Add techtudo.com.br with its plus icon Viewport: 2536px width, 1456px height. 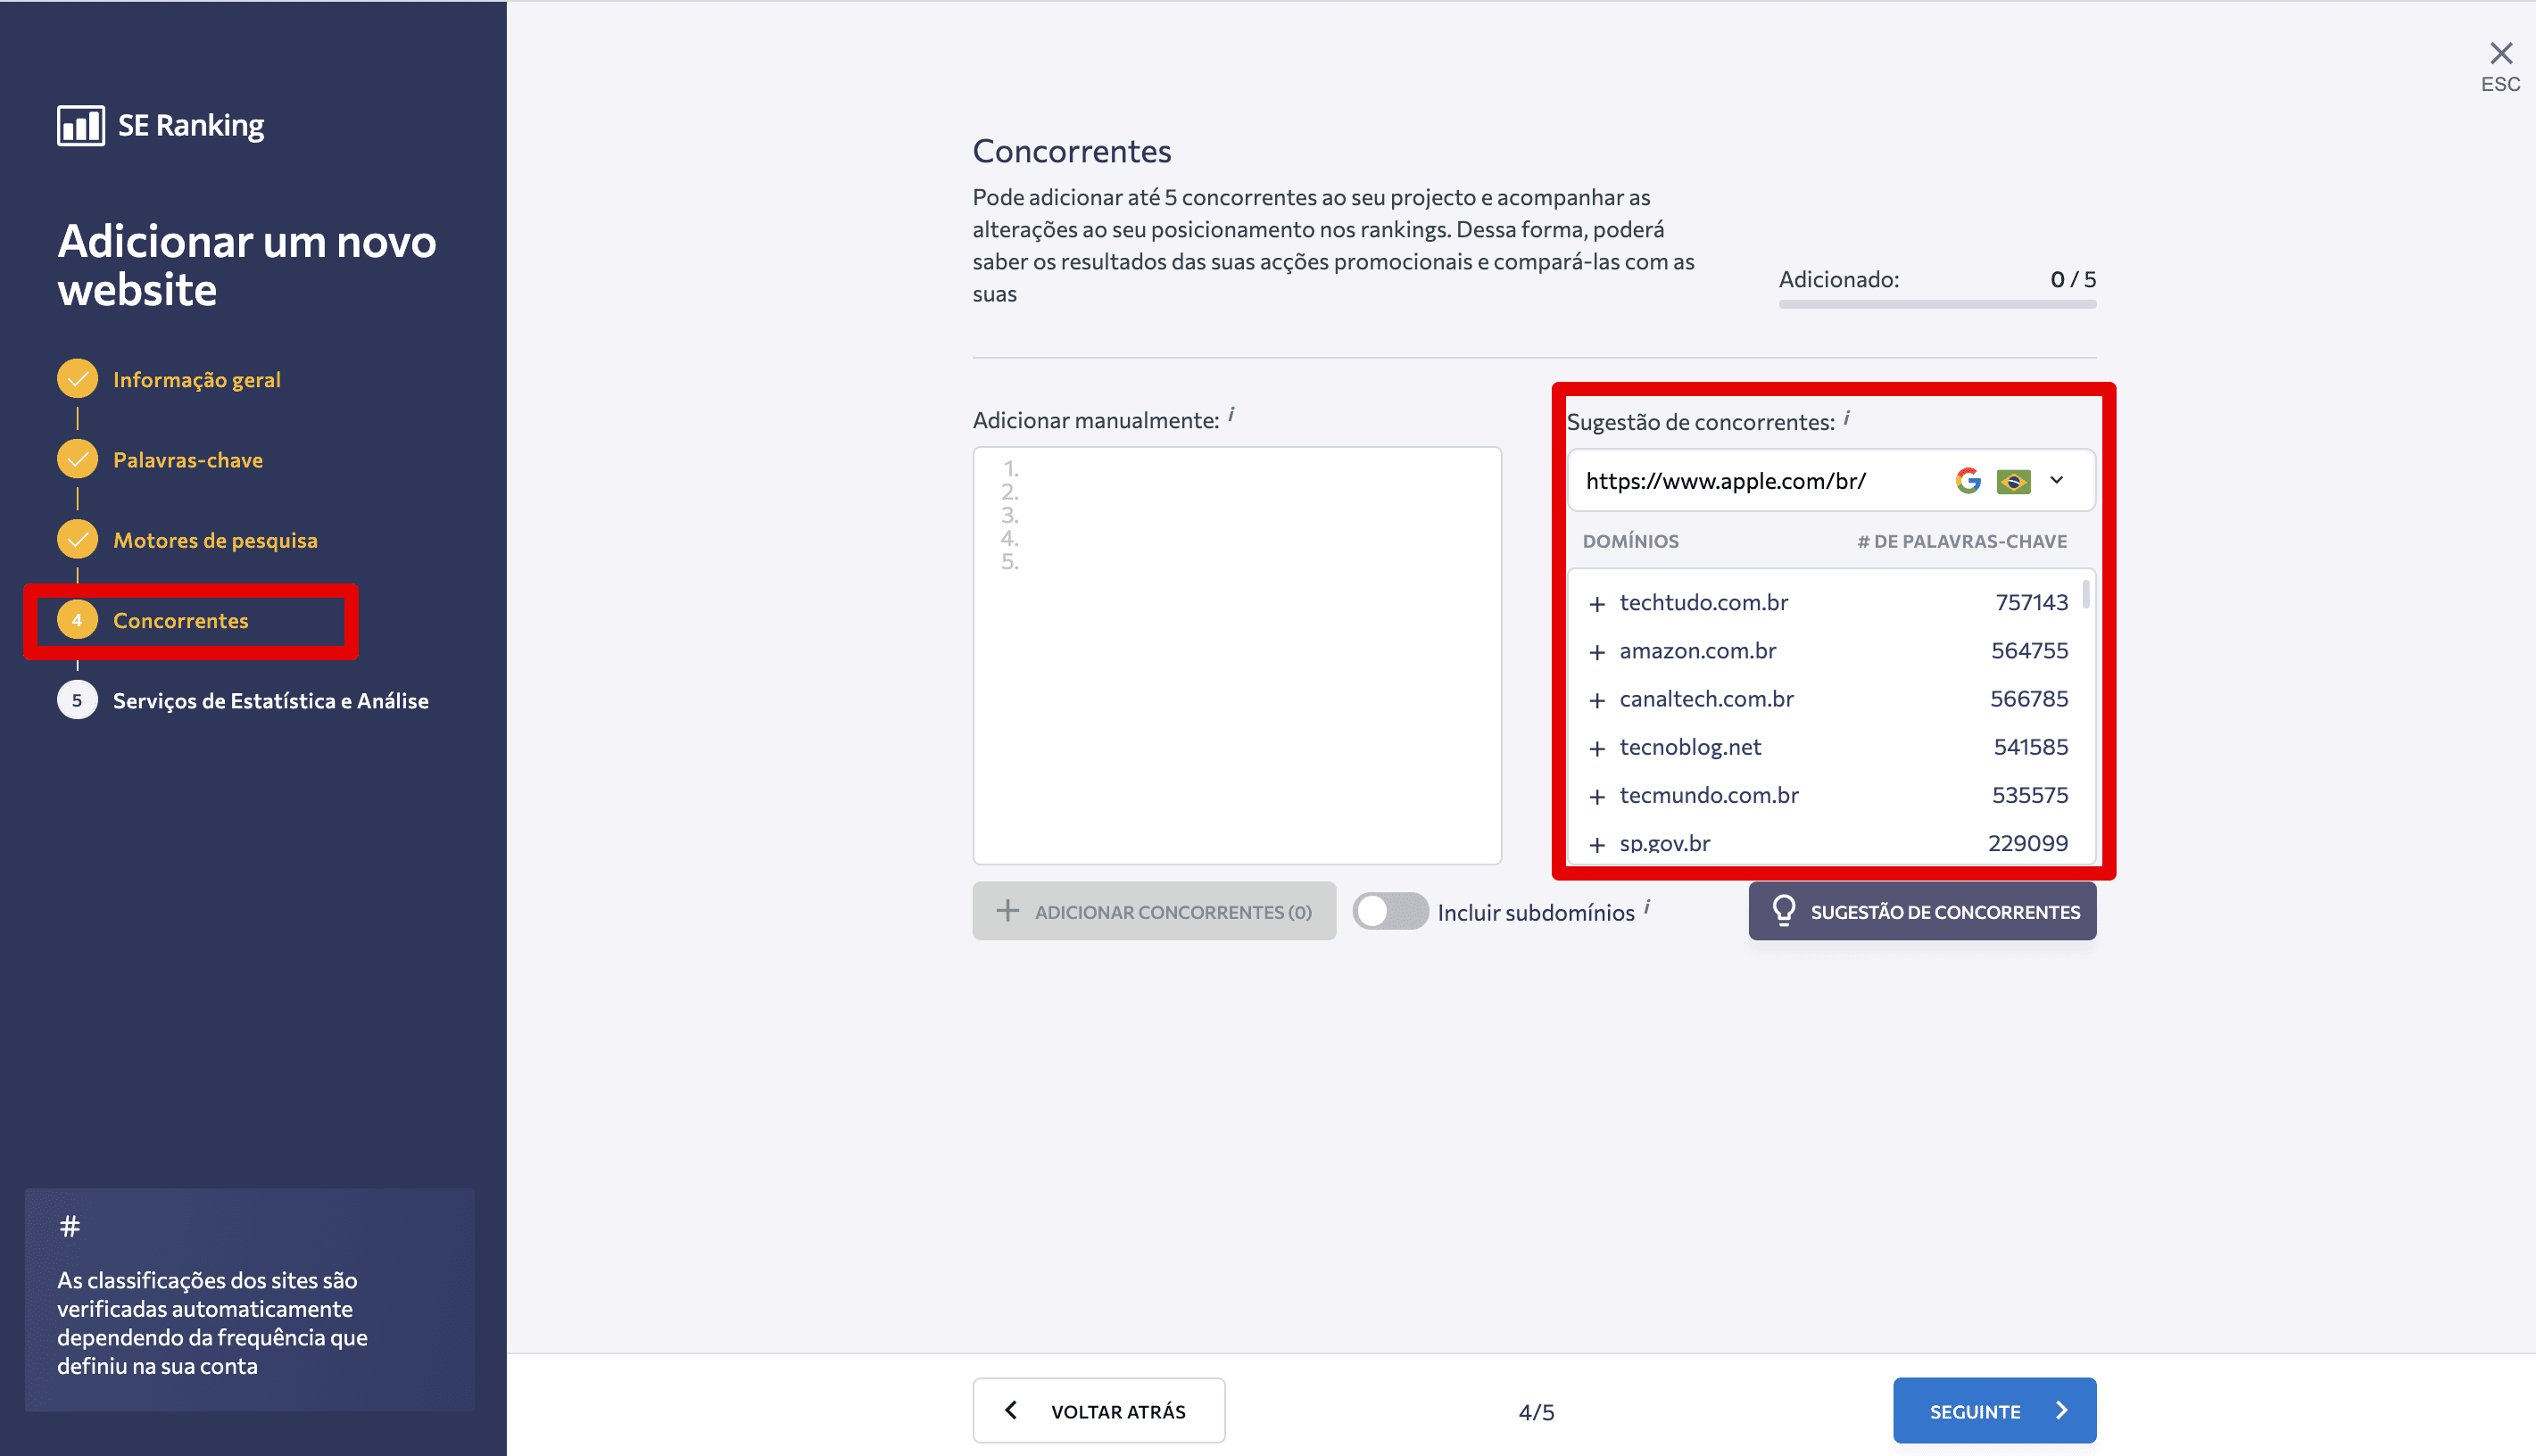click(1597, 604)
